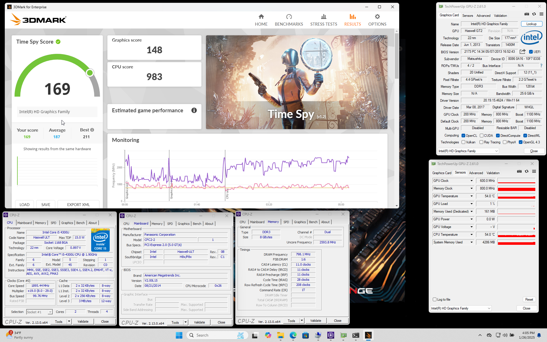The image size is (547, 342).
Task: Click GPU Clock sensor graph bar
Action: pyautogui.click(x=516, y=181)
